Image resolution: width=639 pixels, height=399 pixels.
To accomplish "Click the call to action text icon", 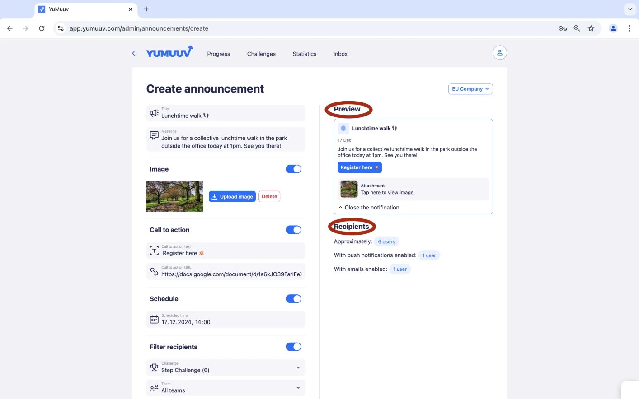I will tap(154, 251).
